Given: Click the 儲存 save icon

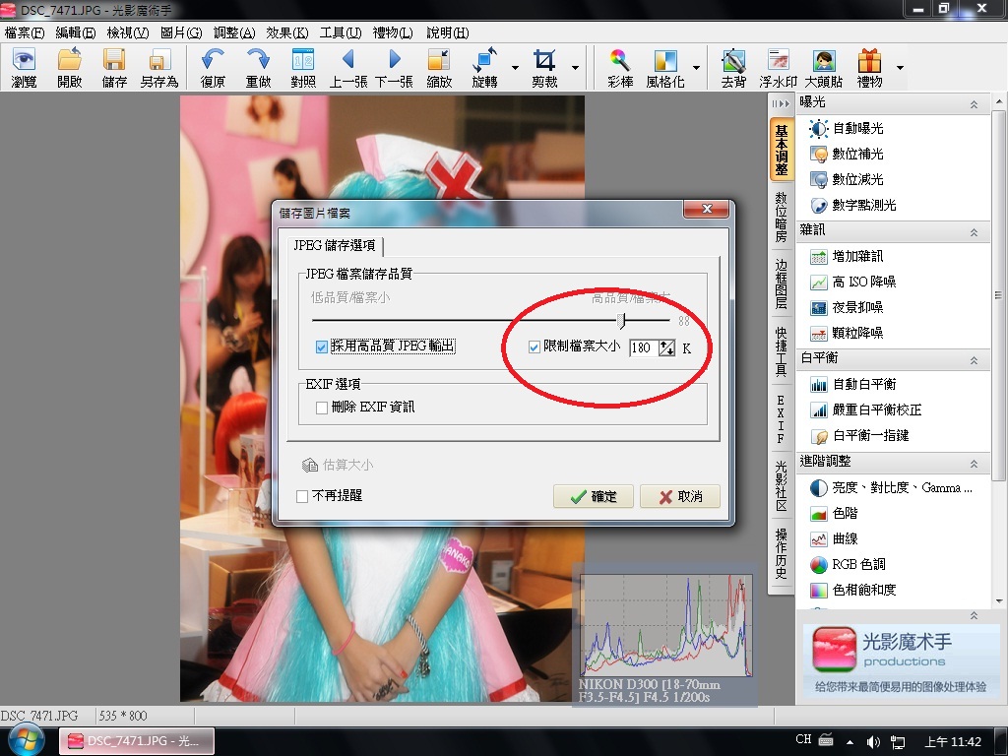Looking at the screenshot, I should (x=114, y=68).
